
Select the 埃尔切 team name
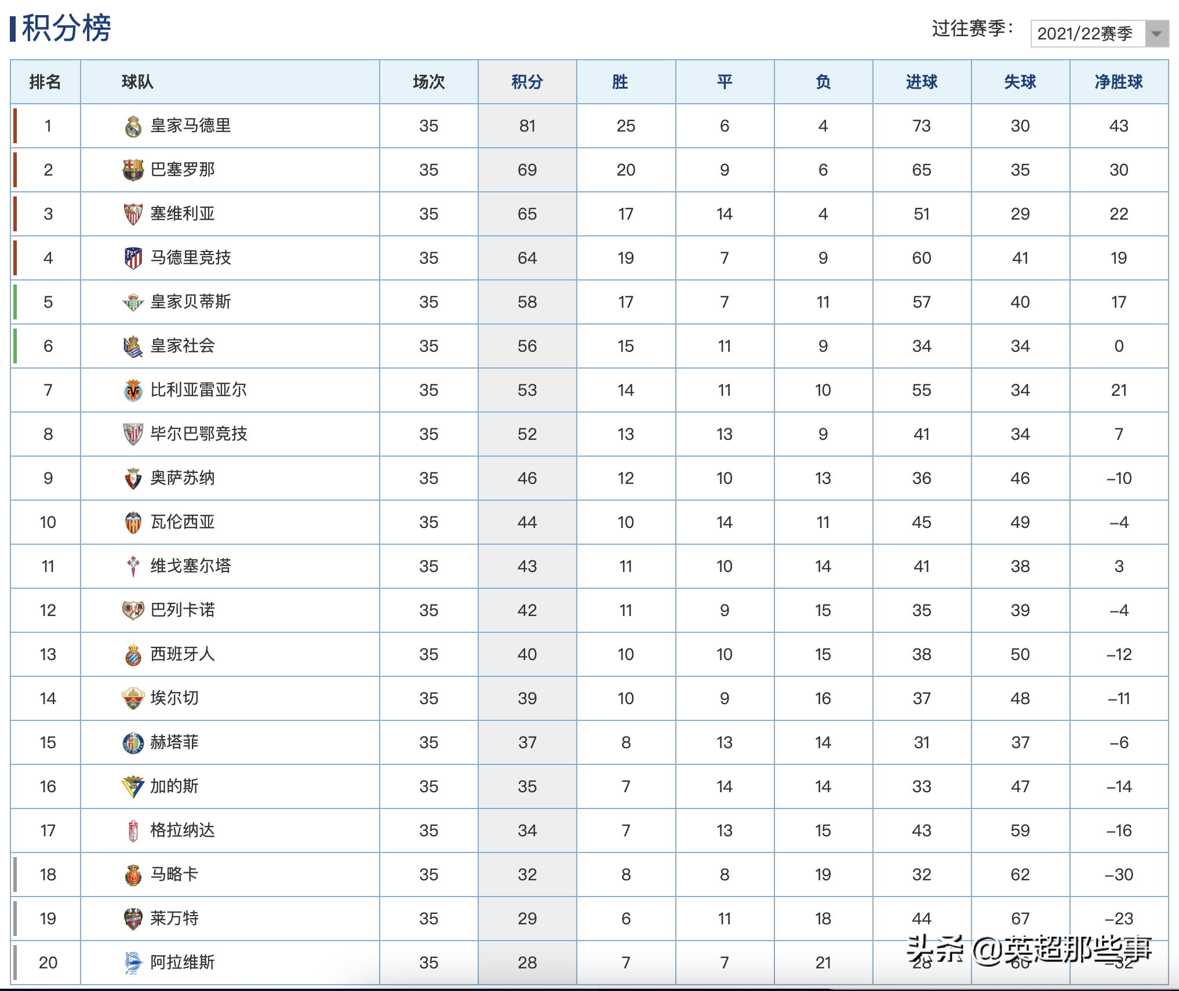pos(174,698)
